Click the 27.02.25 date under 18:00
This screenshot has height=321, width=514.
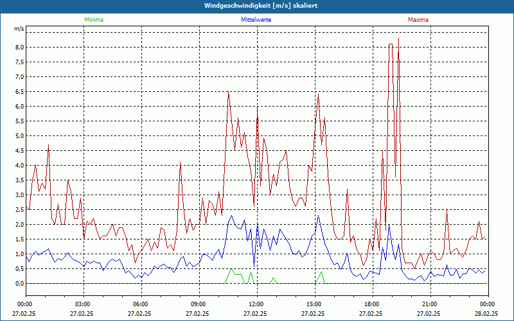coord(371,313)
